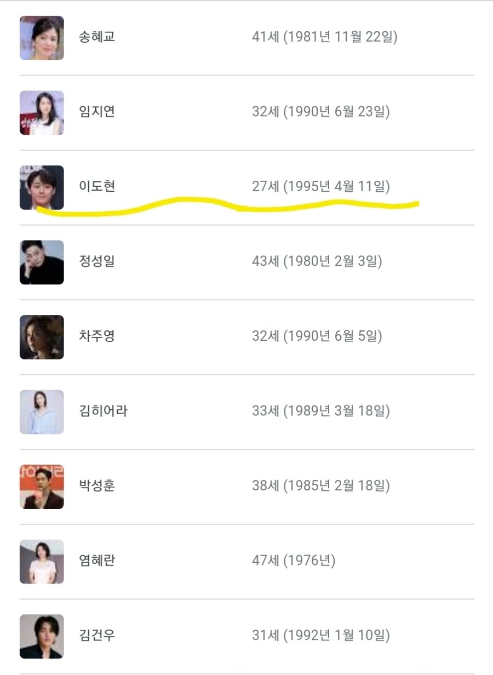Image resolution: width=493 pixels, height=675 pixels.
Task: Select the name 차주영
Action: click(x=97, y=337)
